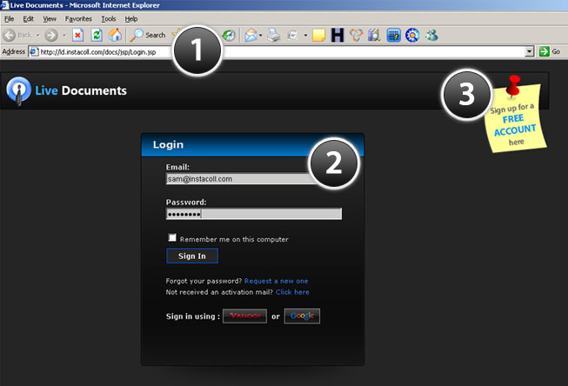568x386 pixels.
Task: Refresh the page with green arrows icon
Action: pos(97,35)
